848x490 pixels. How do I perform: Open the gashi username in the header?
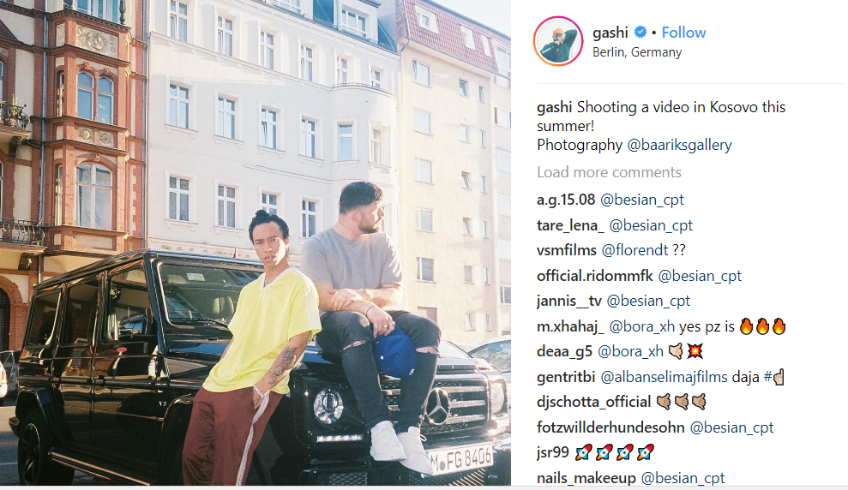pos(610,33)
